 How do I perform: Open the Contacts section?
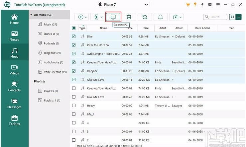(x=14, y=87)
